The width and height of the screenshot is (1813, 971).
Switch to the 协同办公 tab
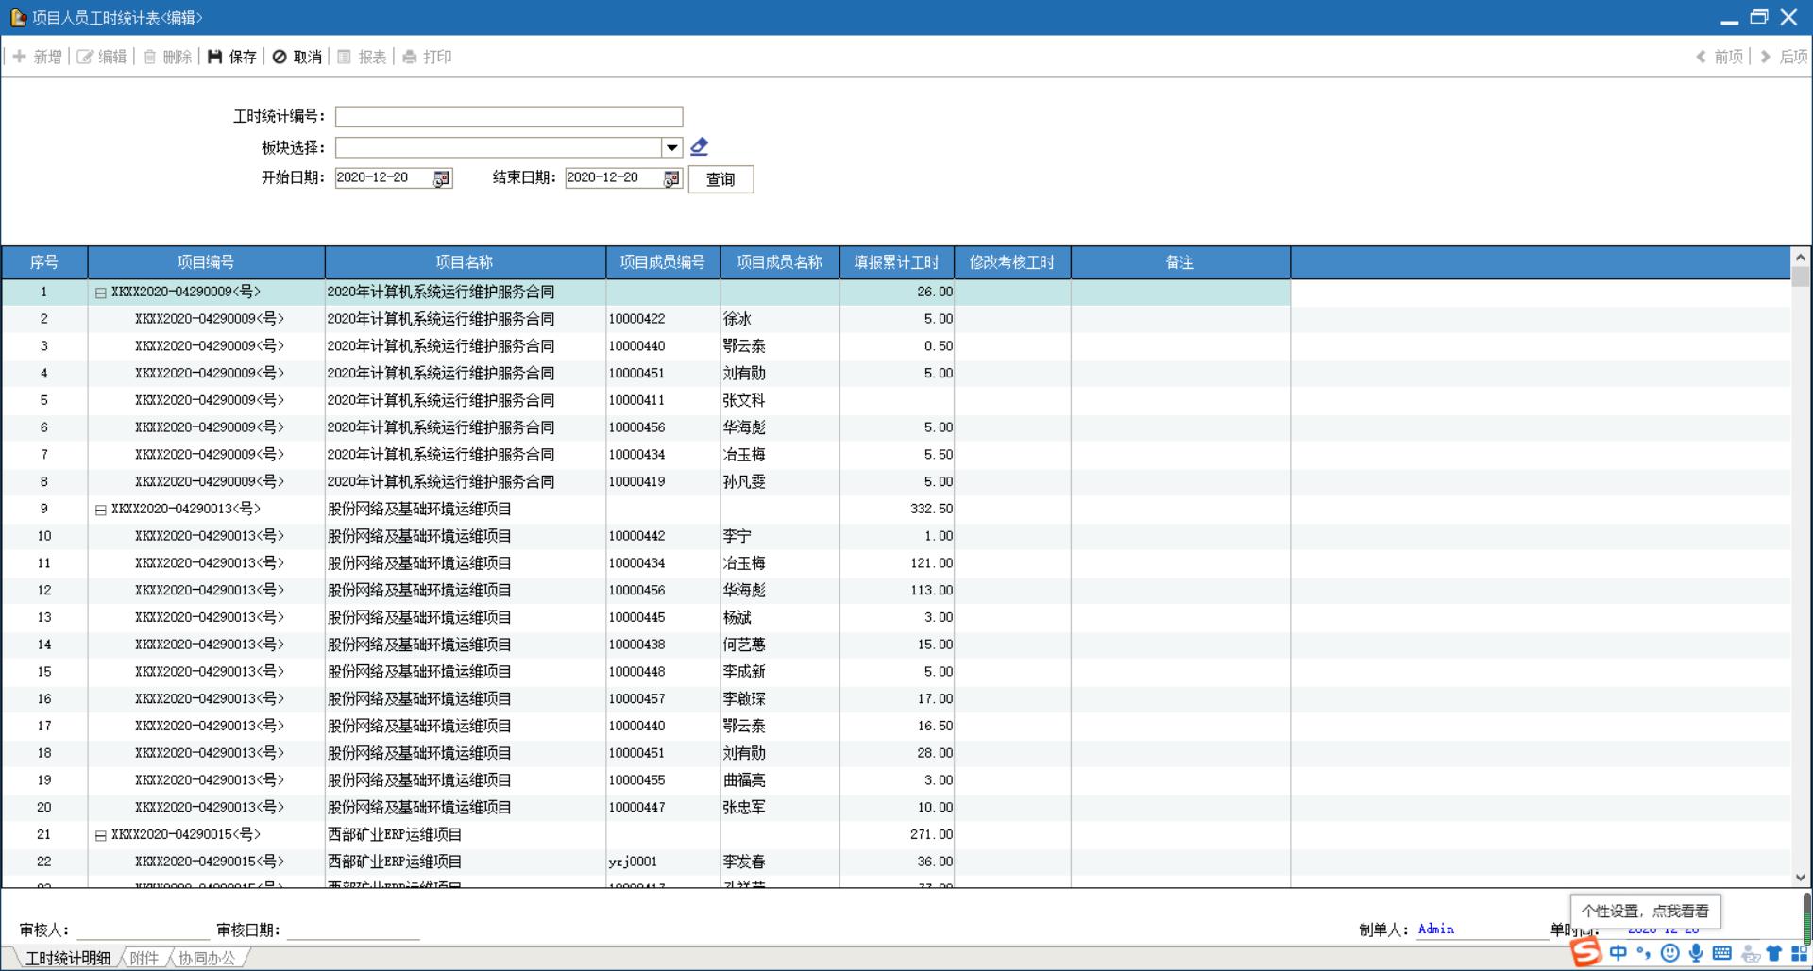(207, 958)
